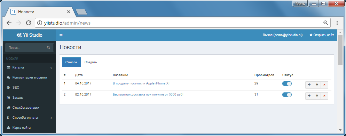Move the iPhone X news item up
Viewport: 346px width, 136px height.
[309, 85]
